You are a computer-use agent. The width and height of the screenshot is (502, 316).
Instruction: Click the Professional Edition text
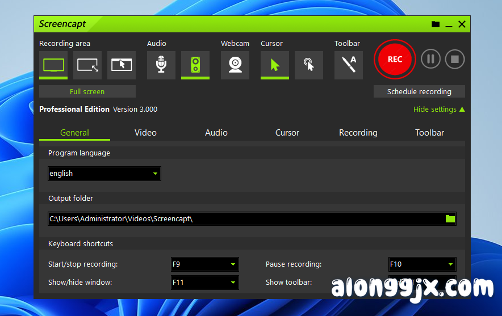[x=74, y=109]
